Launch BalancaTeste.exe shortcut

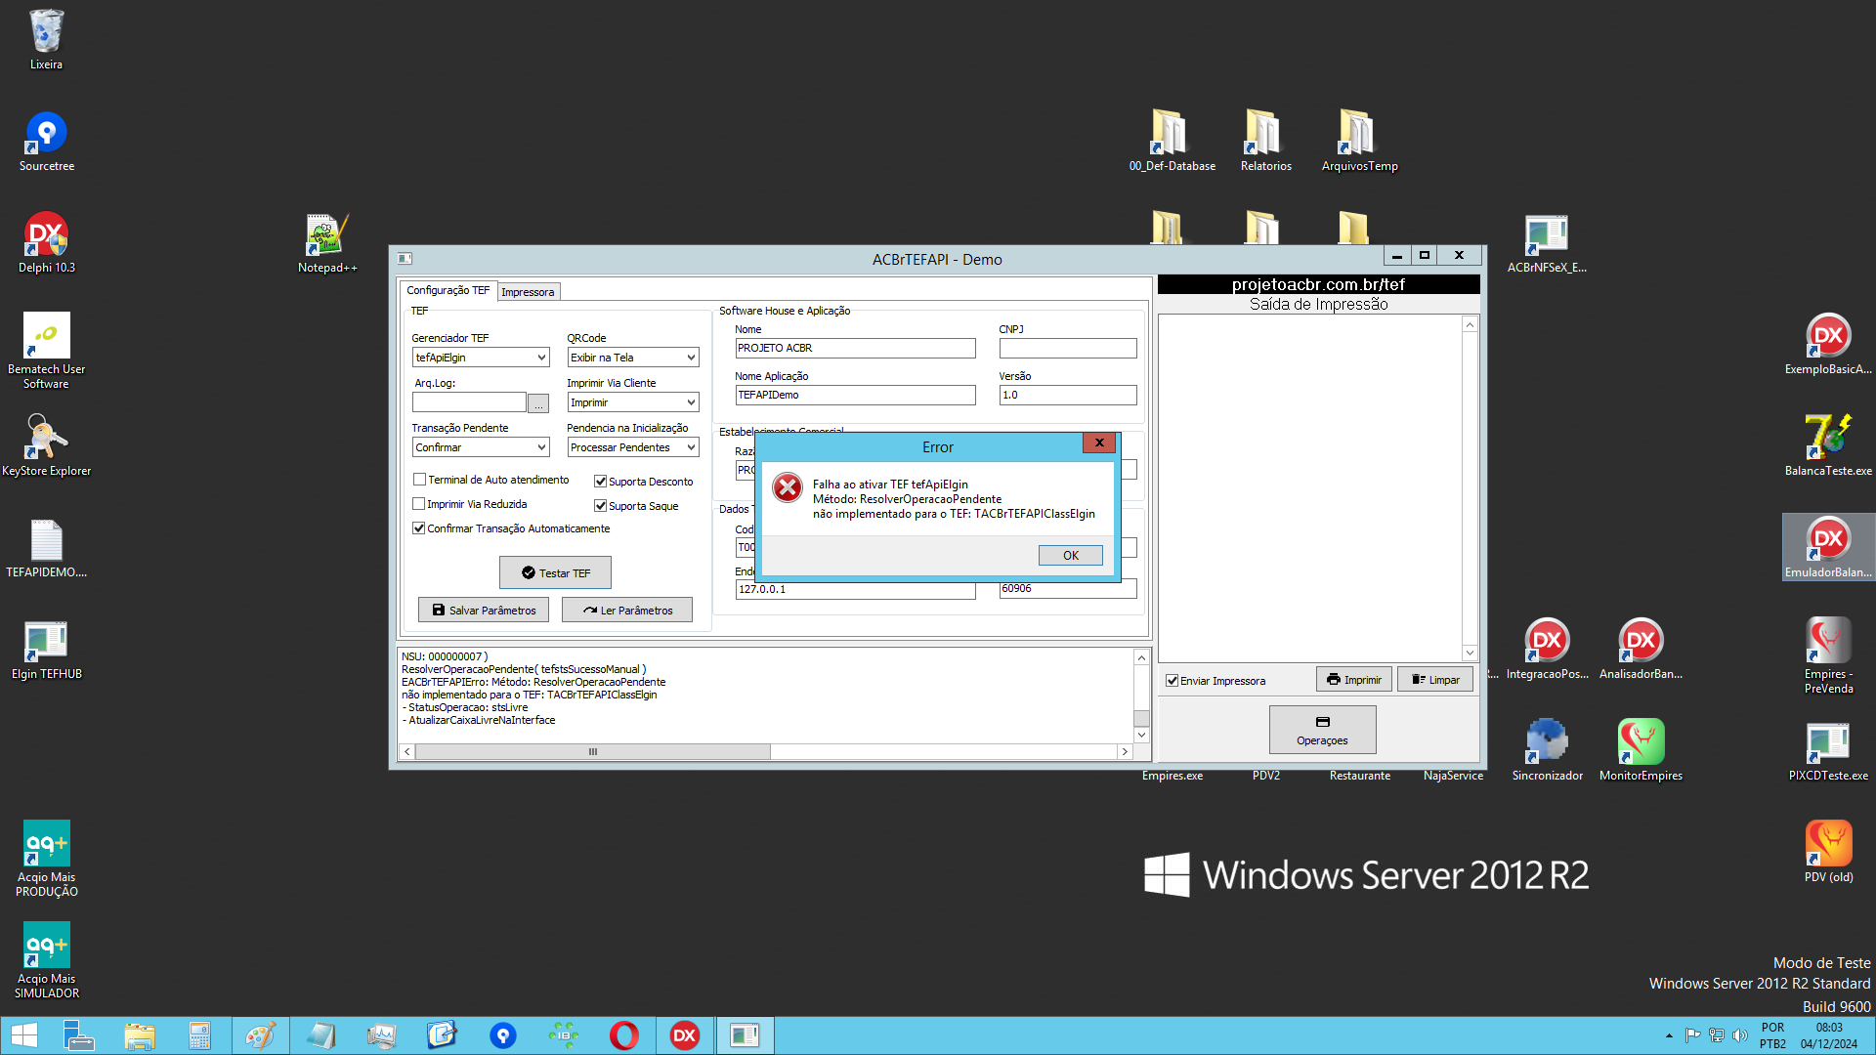click(1828, 446)
